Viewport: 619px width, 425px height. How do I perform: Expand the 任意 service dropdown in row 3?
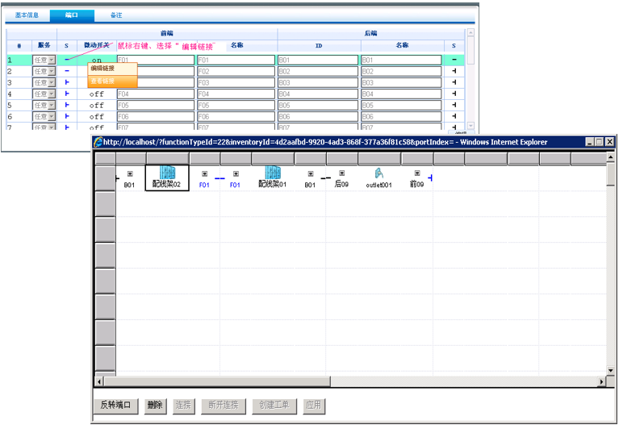tap(52, 83)
